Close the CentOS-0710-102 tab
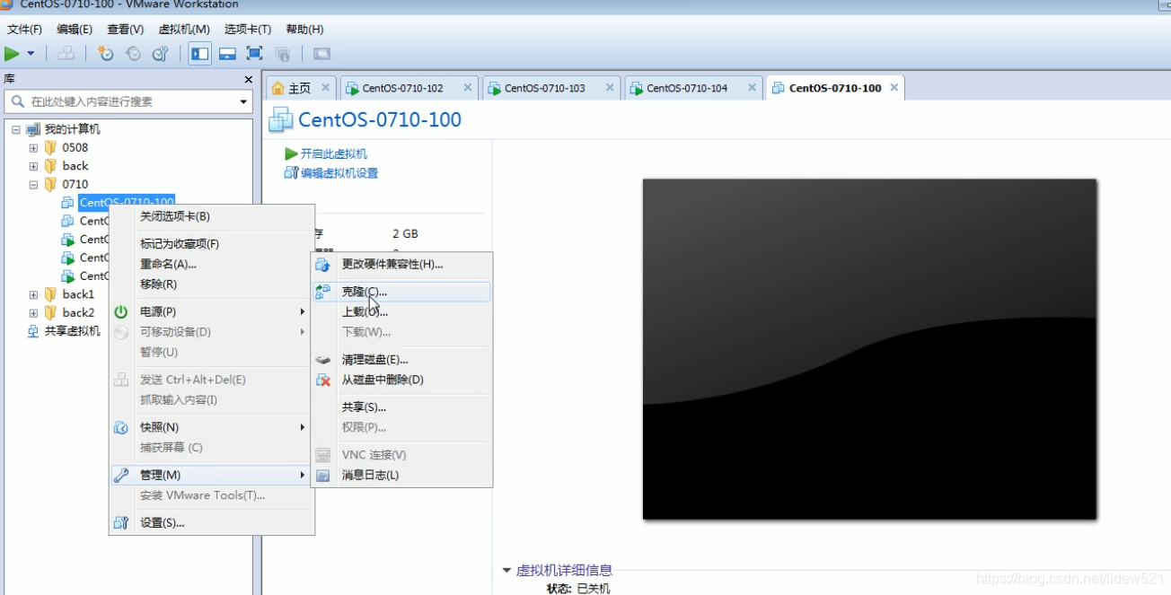The image size is (1171, 595). click(x=467, y=87)
